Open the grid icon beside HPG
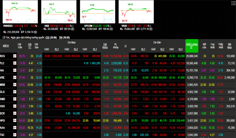Viewport: 236px width, 138px height. coord(15,120)
